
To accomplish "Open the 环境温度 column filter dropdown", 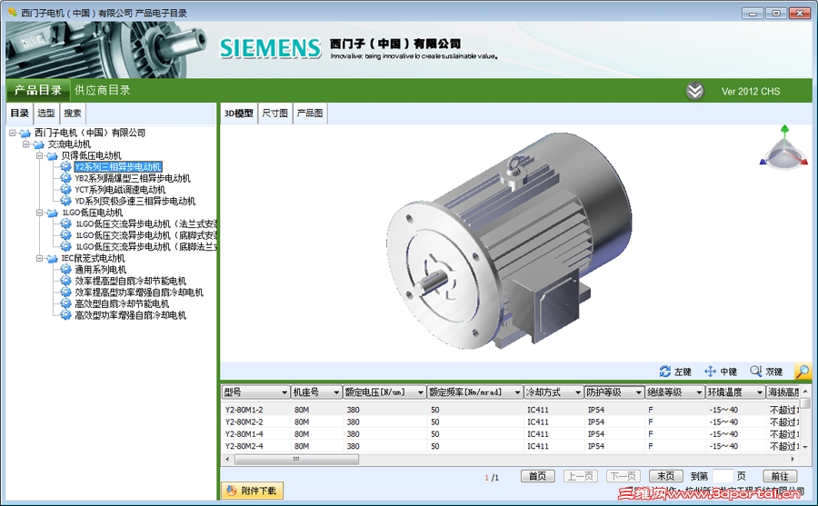I will pyautogui.click(x=760, y=392).
